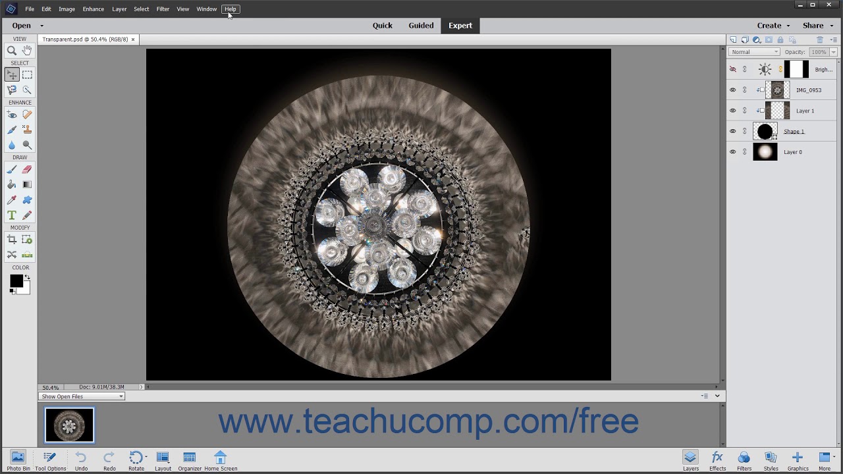
Task: Toggle link on Shape 1 layer
Action: [745, 132]
